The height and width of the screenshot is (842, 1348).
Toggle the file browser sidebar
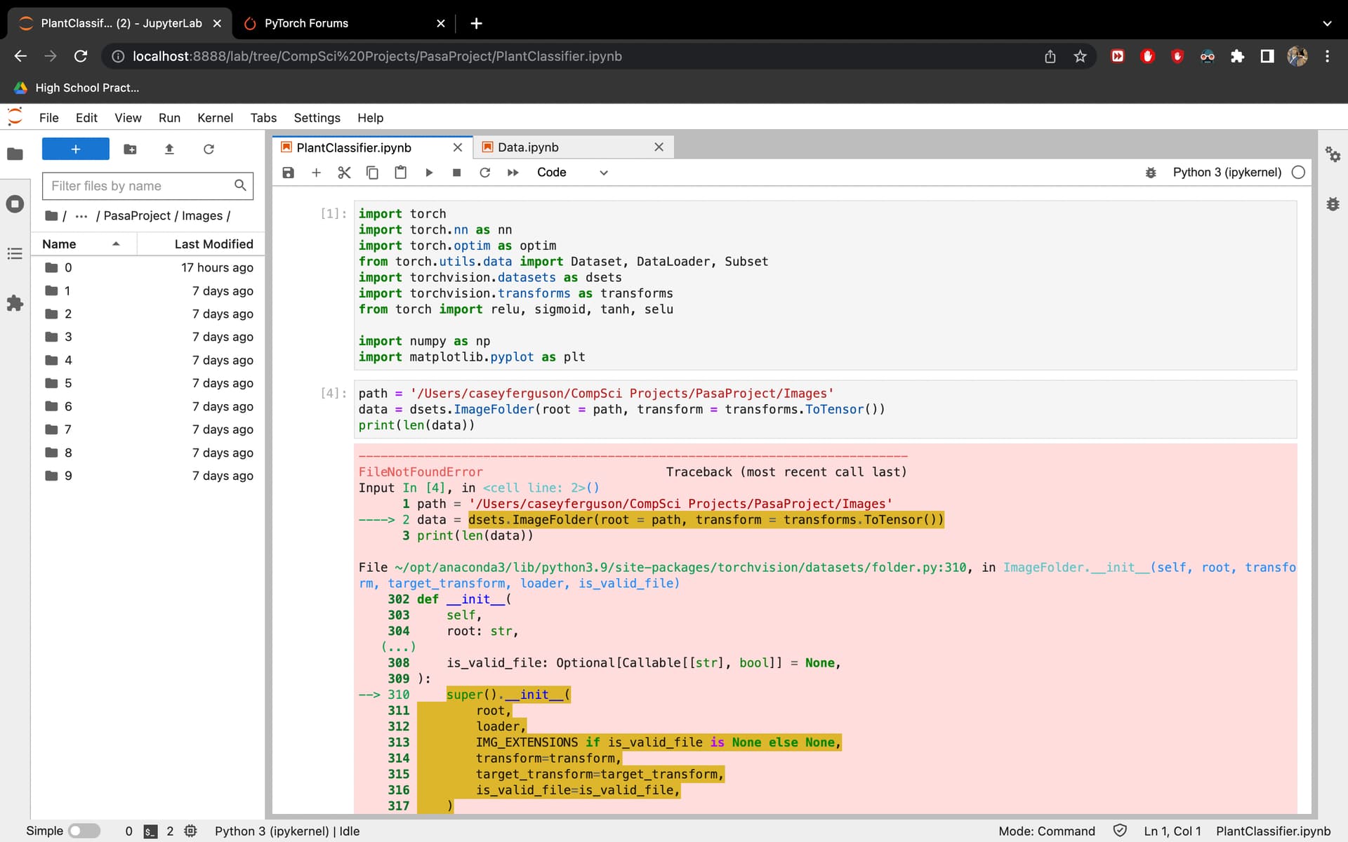15,154
